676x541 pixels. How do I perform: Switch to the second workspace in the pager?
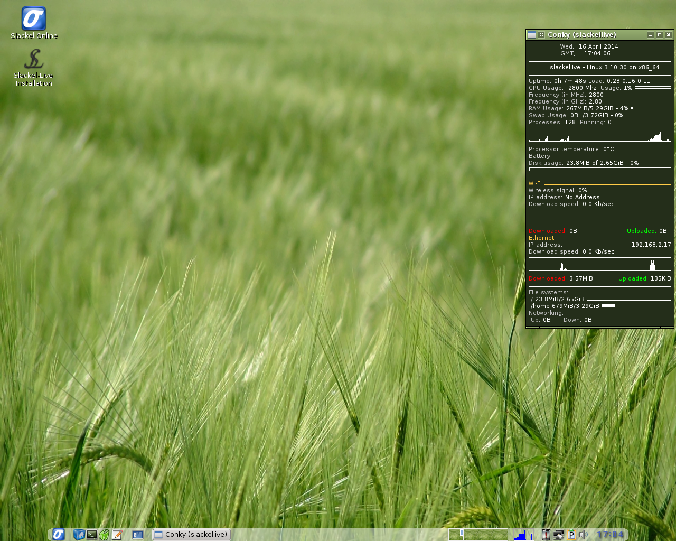coord(471,535)
